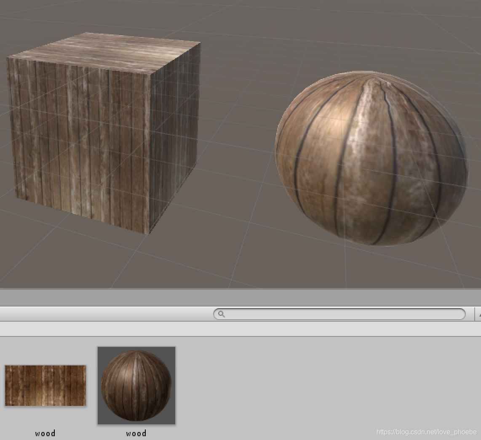Click the empty breadcrumb bar below search
Viewport: 481px width, 440px height.
coord(240,329)
